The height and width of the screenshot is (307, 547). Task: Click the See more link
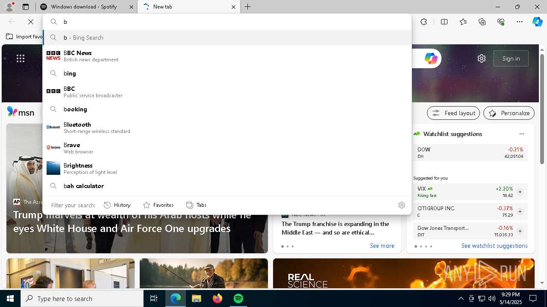click(x=382, y=246)
